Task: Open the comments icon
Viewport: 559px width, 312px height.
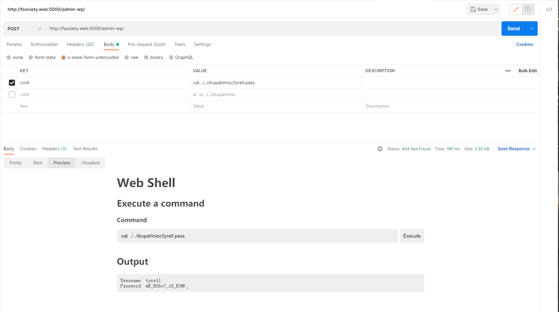Action: pos(528,9)
